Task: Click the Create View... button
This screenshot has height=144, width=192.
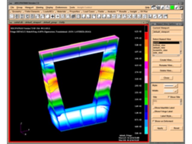Action: 166,60
